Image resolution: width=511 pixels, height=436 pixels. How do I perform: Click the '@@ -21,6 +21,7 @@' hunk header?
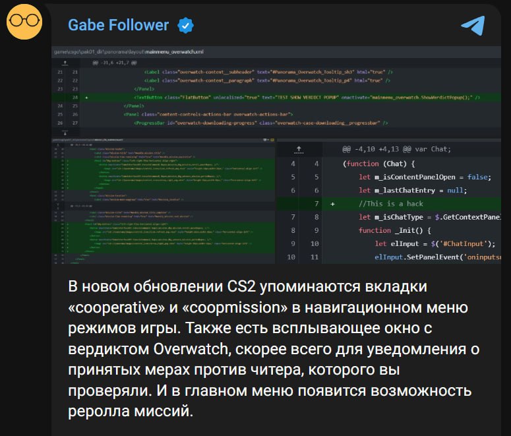114,63
